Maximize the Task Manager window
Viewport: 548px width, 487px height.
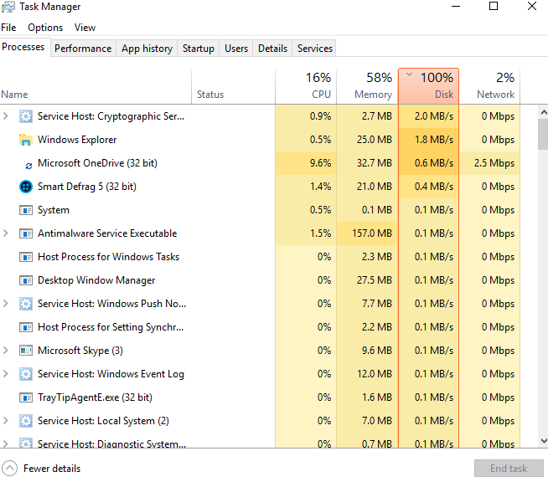pos(494,6)
